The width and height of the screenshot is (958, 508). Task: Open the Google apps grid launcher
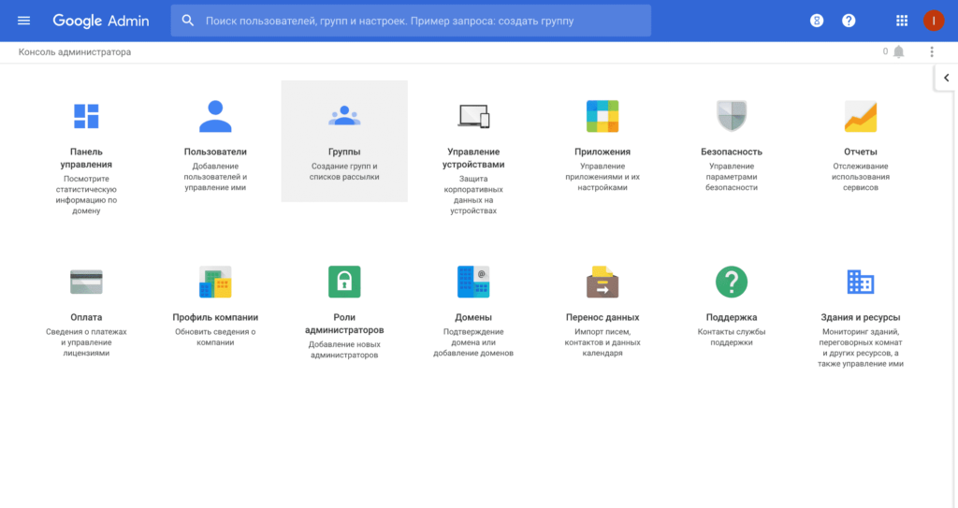click(x=902, y=21)
